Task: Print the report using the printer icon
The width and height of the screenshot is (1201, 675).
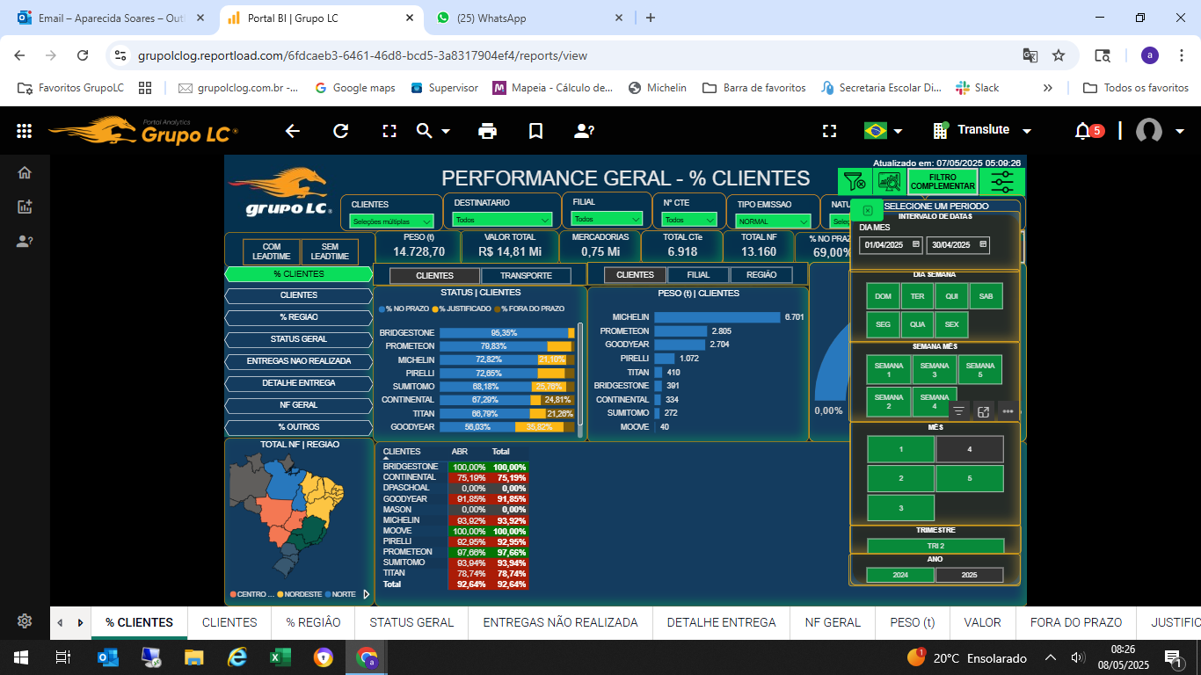Action: tap(487, 131)
